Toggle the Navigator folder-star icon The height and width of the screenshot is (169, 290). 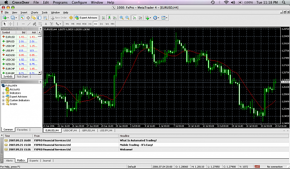click(x=34, y=18)
